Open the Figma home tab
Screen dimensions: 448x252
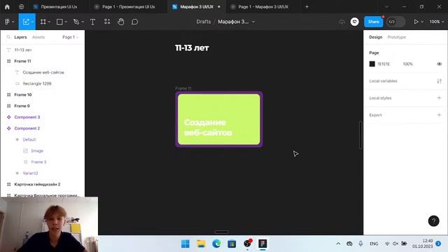tap(7, 6)
